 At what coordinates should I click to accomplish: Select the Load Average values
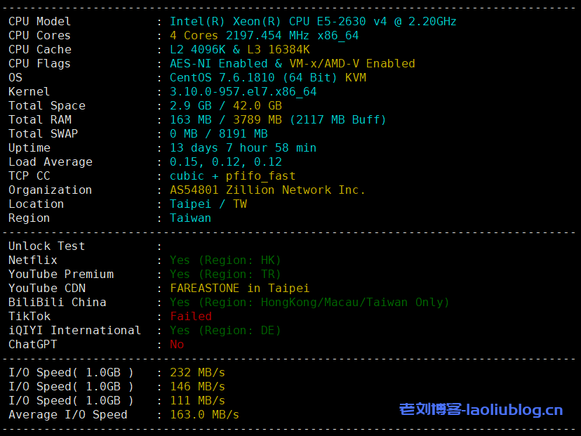point(225,162)
